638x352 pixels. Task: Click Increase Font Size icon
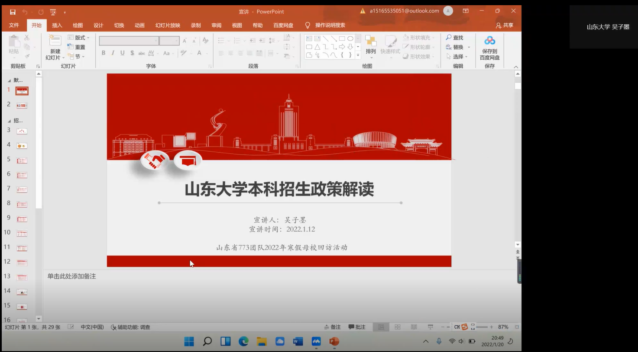(185, 41)
